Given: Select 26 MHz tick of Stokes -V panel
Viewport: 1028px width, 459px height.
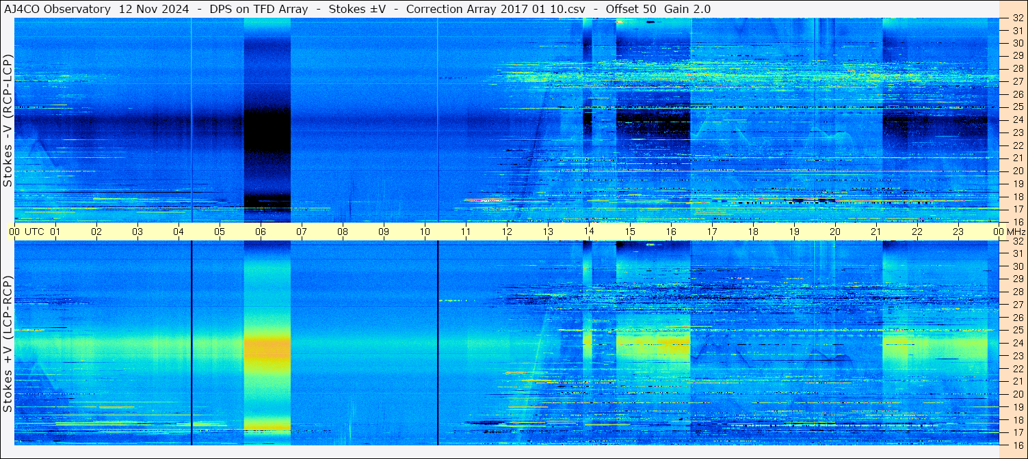Looking at the screenshot, I should click(x=1018, y=94).
